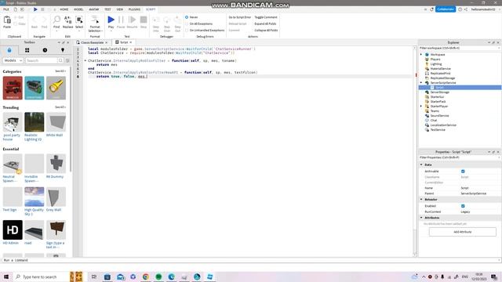Image resolution: width=502 pixels, height=282 pixels.
Task: Click the Windows taskbar search box
Action: (x=41, y=277)
